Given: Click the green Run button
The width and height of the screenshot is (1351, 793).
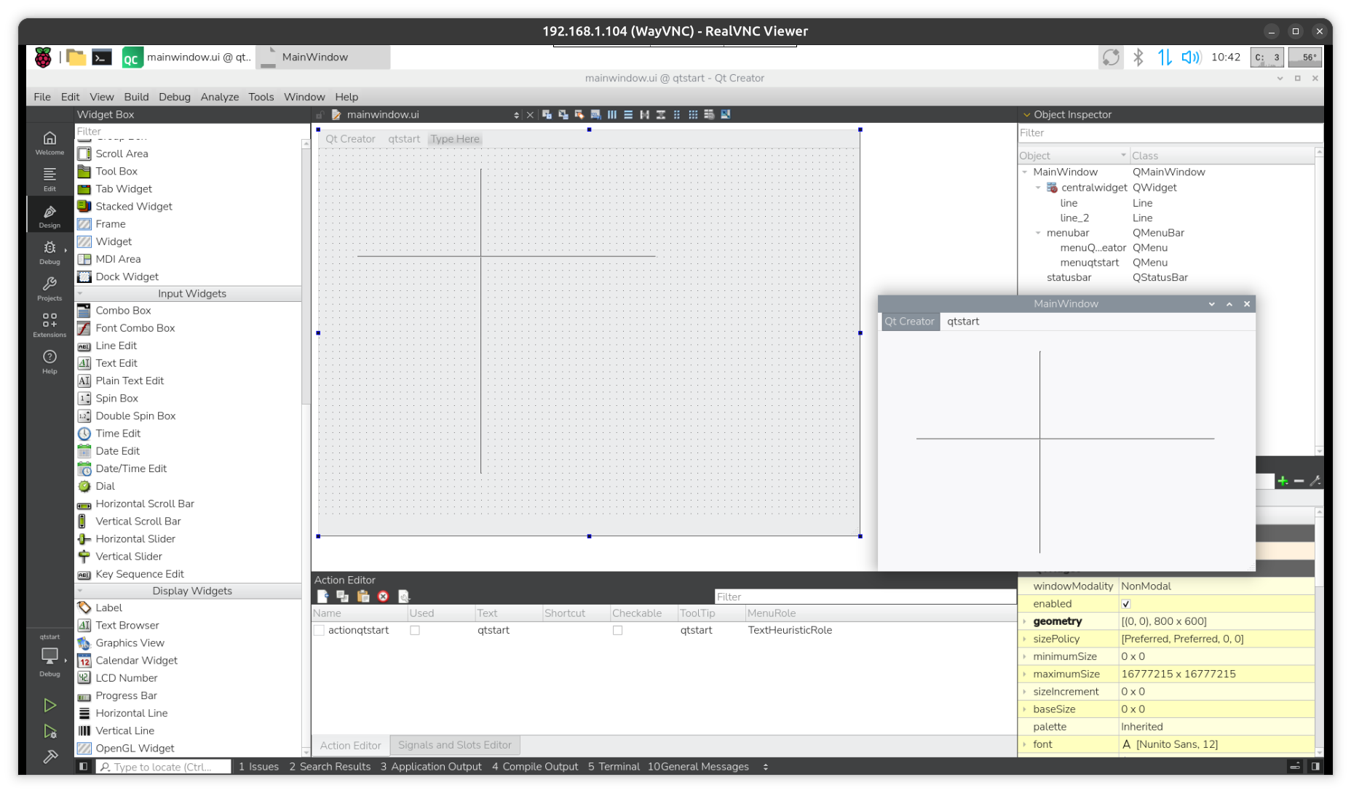Looking at the screenshot, I should [49, 705].
